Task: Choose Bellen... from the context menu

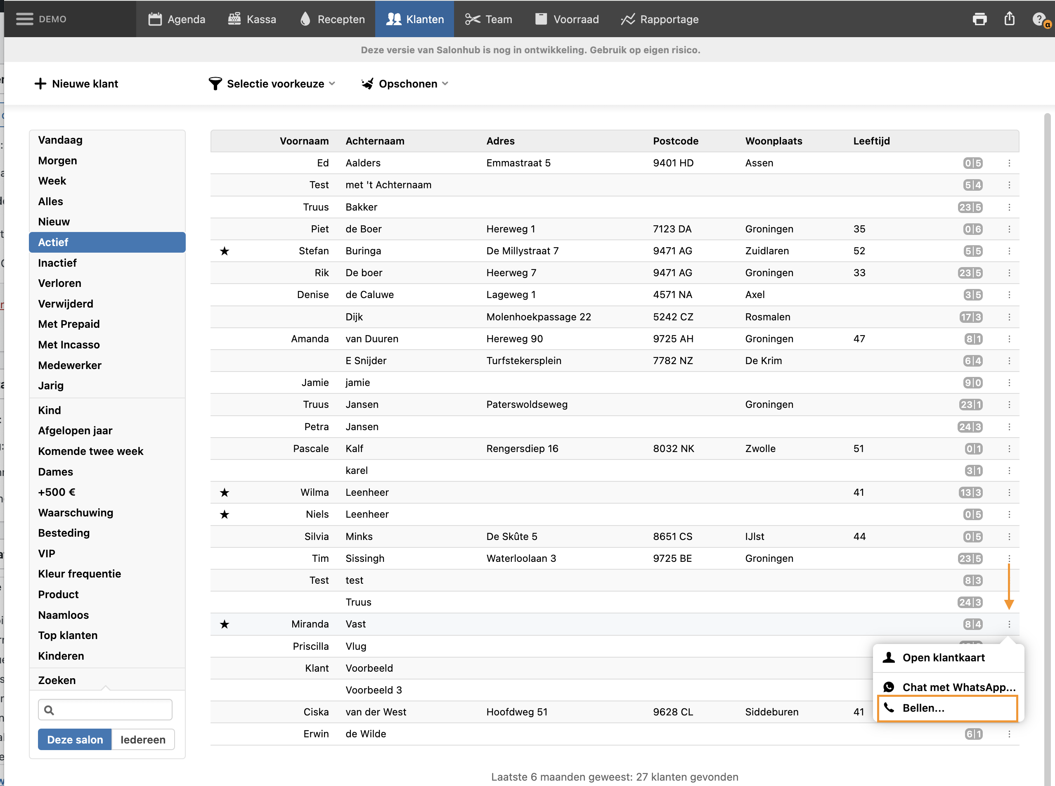Action: (x=946, y=708)
